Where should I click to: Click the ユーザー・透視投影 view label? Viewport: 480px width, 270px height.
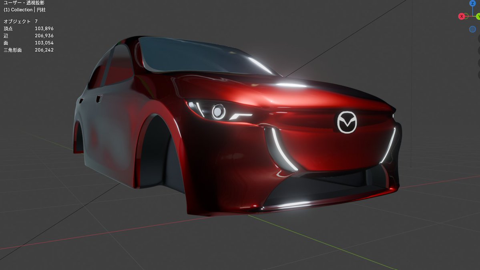point(24,3)
